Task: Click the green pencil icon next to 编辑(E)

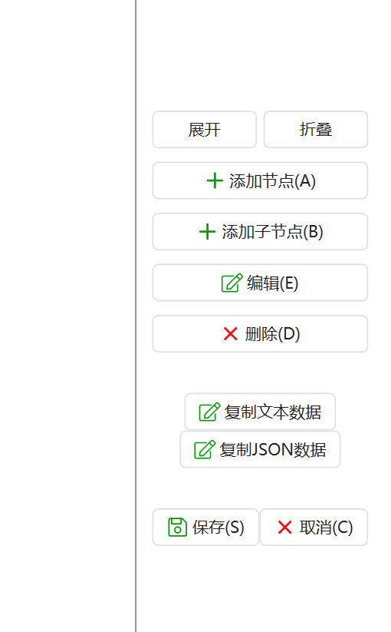Action: point(232,283)
